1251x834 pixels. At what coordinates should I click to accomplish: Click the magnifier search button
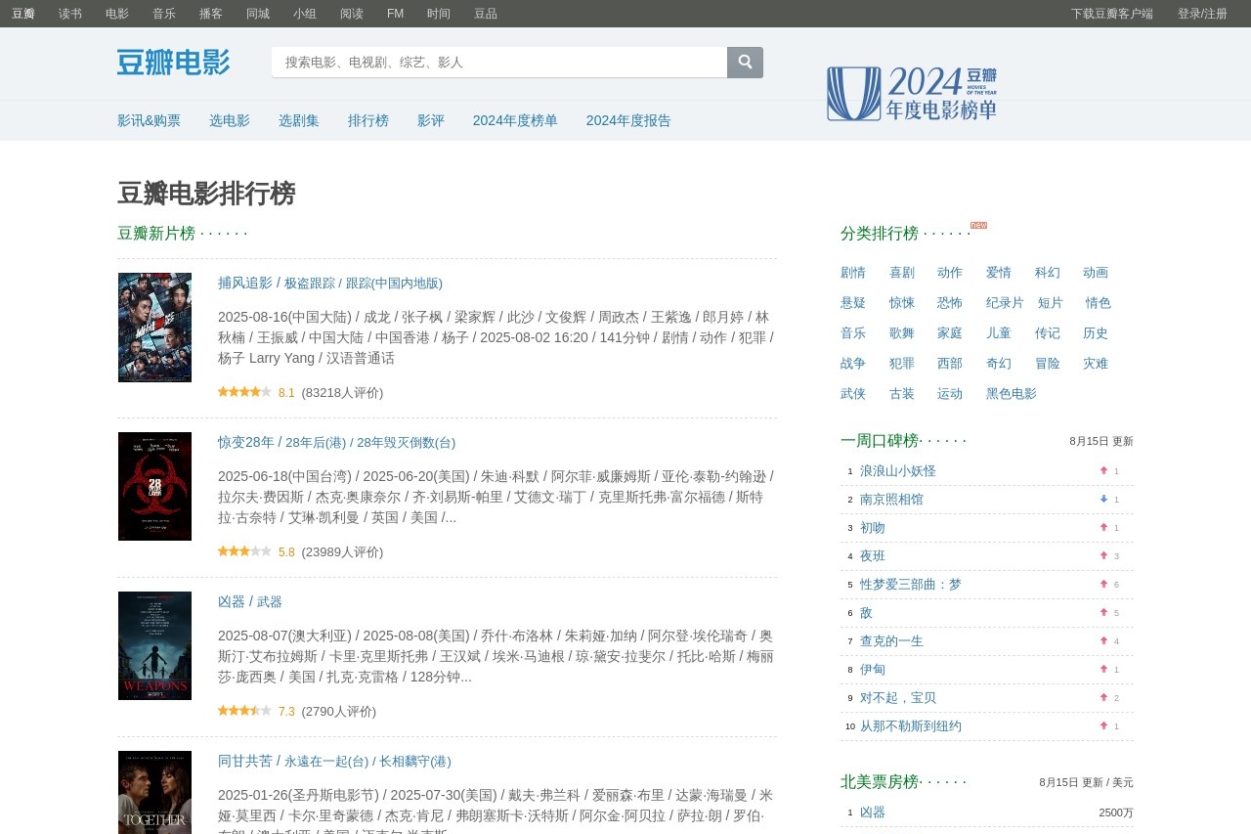pyautogui.click(x=745, y=63)
